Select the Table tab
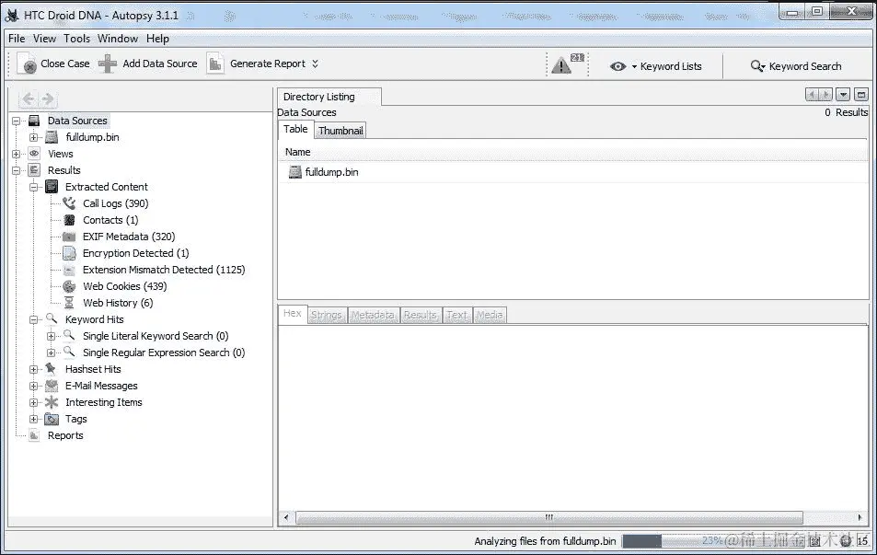 (295, 129)
